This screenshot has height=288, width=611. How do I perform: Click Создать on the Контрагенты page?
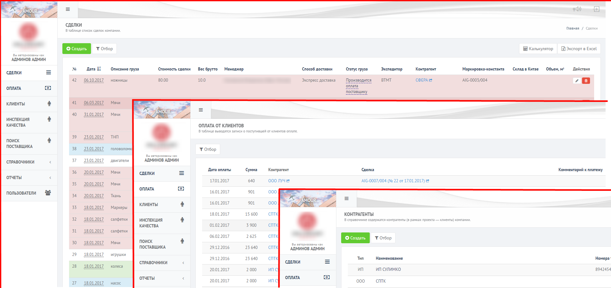[x=355, y=238]
